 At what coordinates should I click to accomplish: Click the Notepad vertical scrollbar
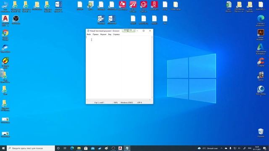152,67
